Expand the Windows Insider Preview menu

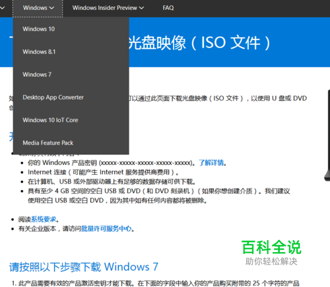click(x=108, y=8)
